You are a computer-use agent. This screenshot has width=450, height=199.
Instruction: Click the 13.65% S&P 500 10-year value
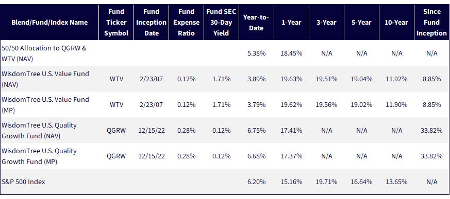[x=396, y=182]
